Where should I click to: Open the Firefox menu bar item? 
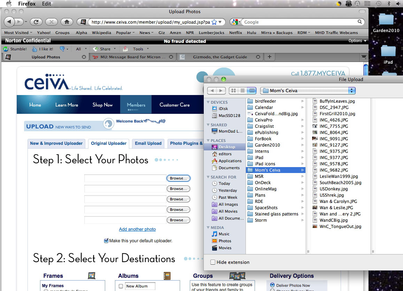(x=27, y=3)
